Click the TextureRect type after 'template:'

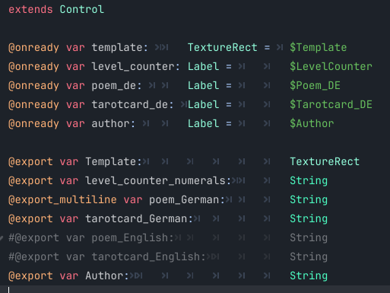coord(223,47)
